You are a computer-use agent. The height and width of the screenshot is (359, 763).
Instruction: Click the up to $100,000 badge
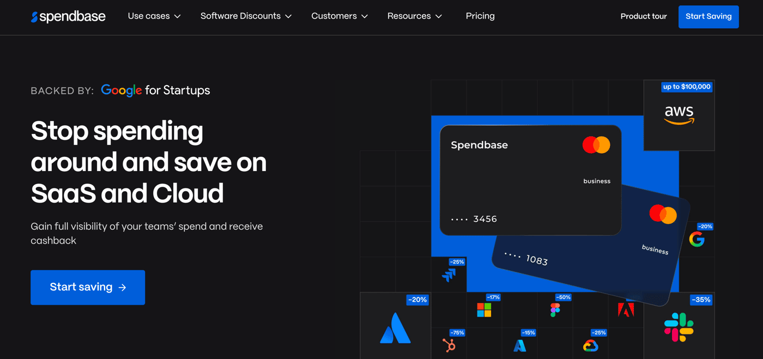coord(687,87)
